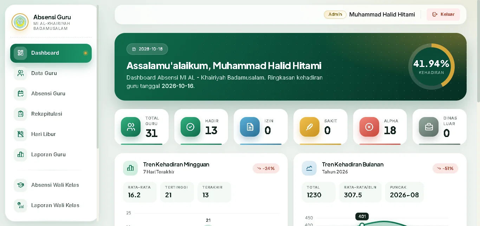Click the Keluar logout button
Viewport: 480px width, 226px height.
pos(443,14)
